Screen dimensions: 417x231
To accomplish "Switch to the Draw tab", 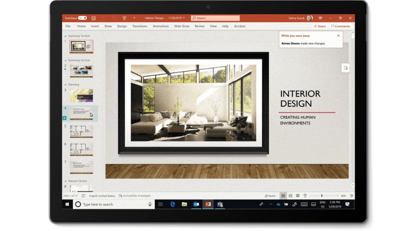I will click(108, 26).
